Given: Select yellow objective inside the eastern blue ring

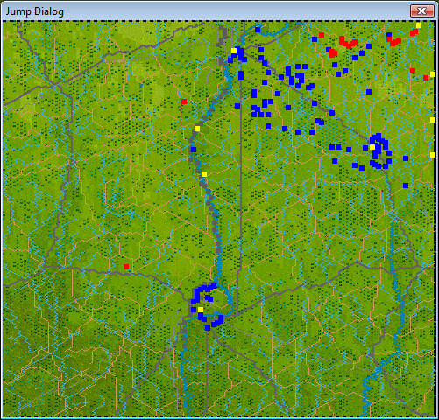Looking at the screenshot, I should (372, 147).
